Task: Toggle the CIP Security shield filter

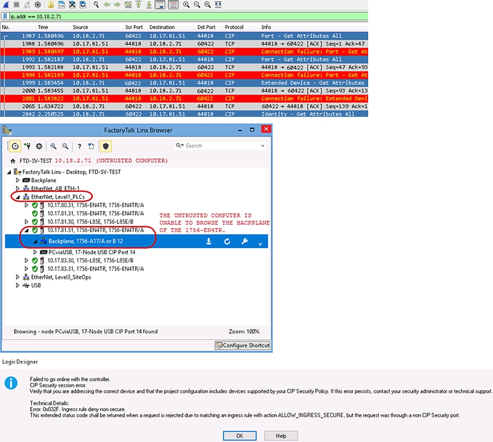Action: (106, 146)
